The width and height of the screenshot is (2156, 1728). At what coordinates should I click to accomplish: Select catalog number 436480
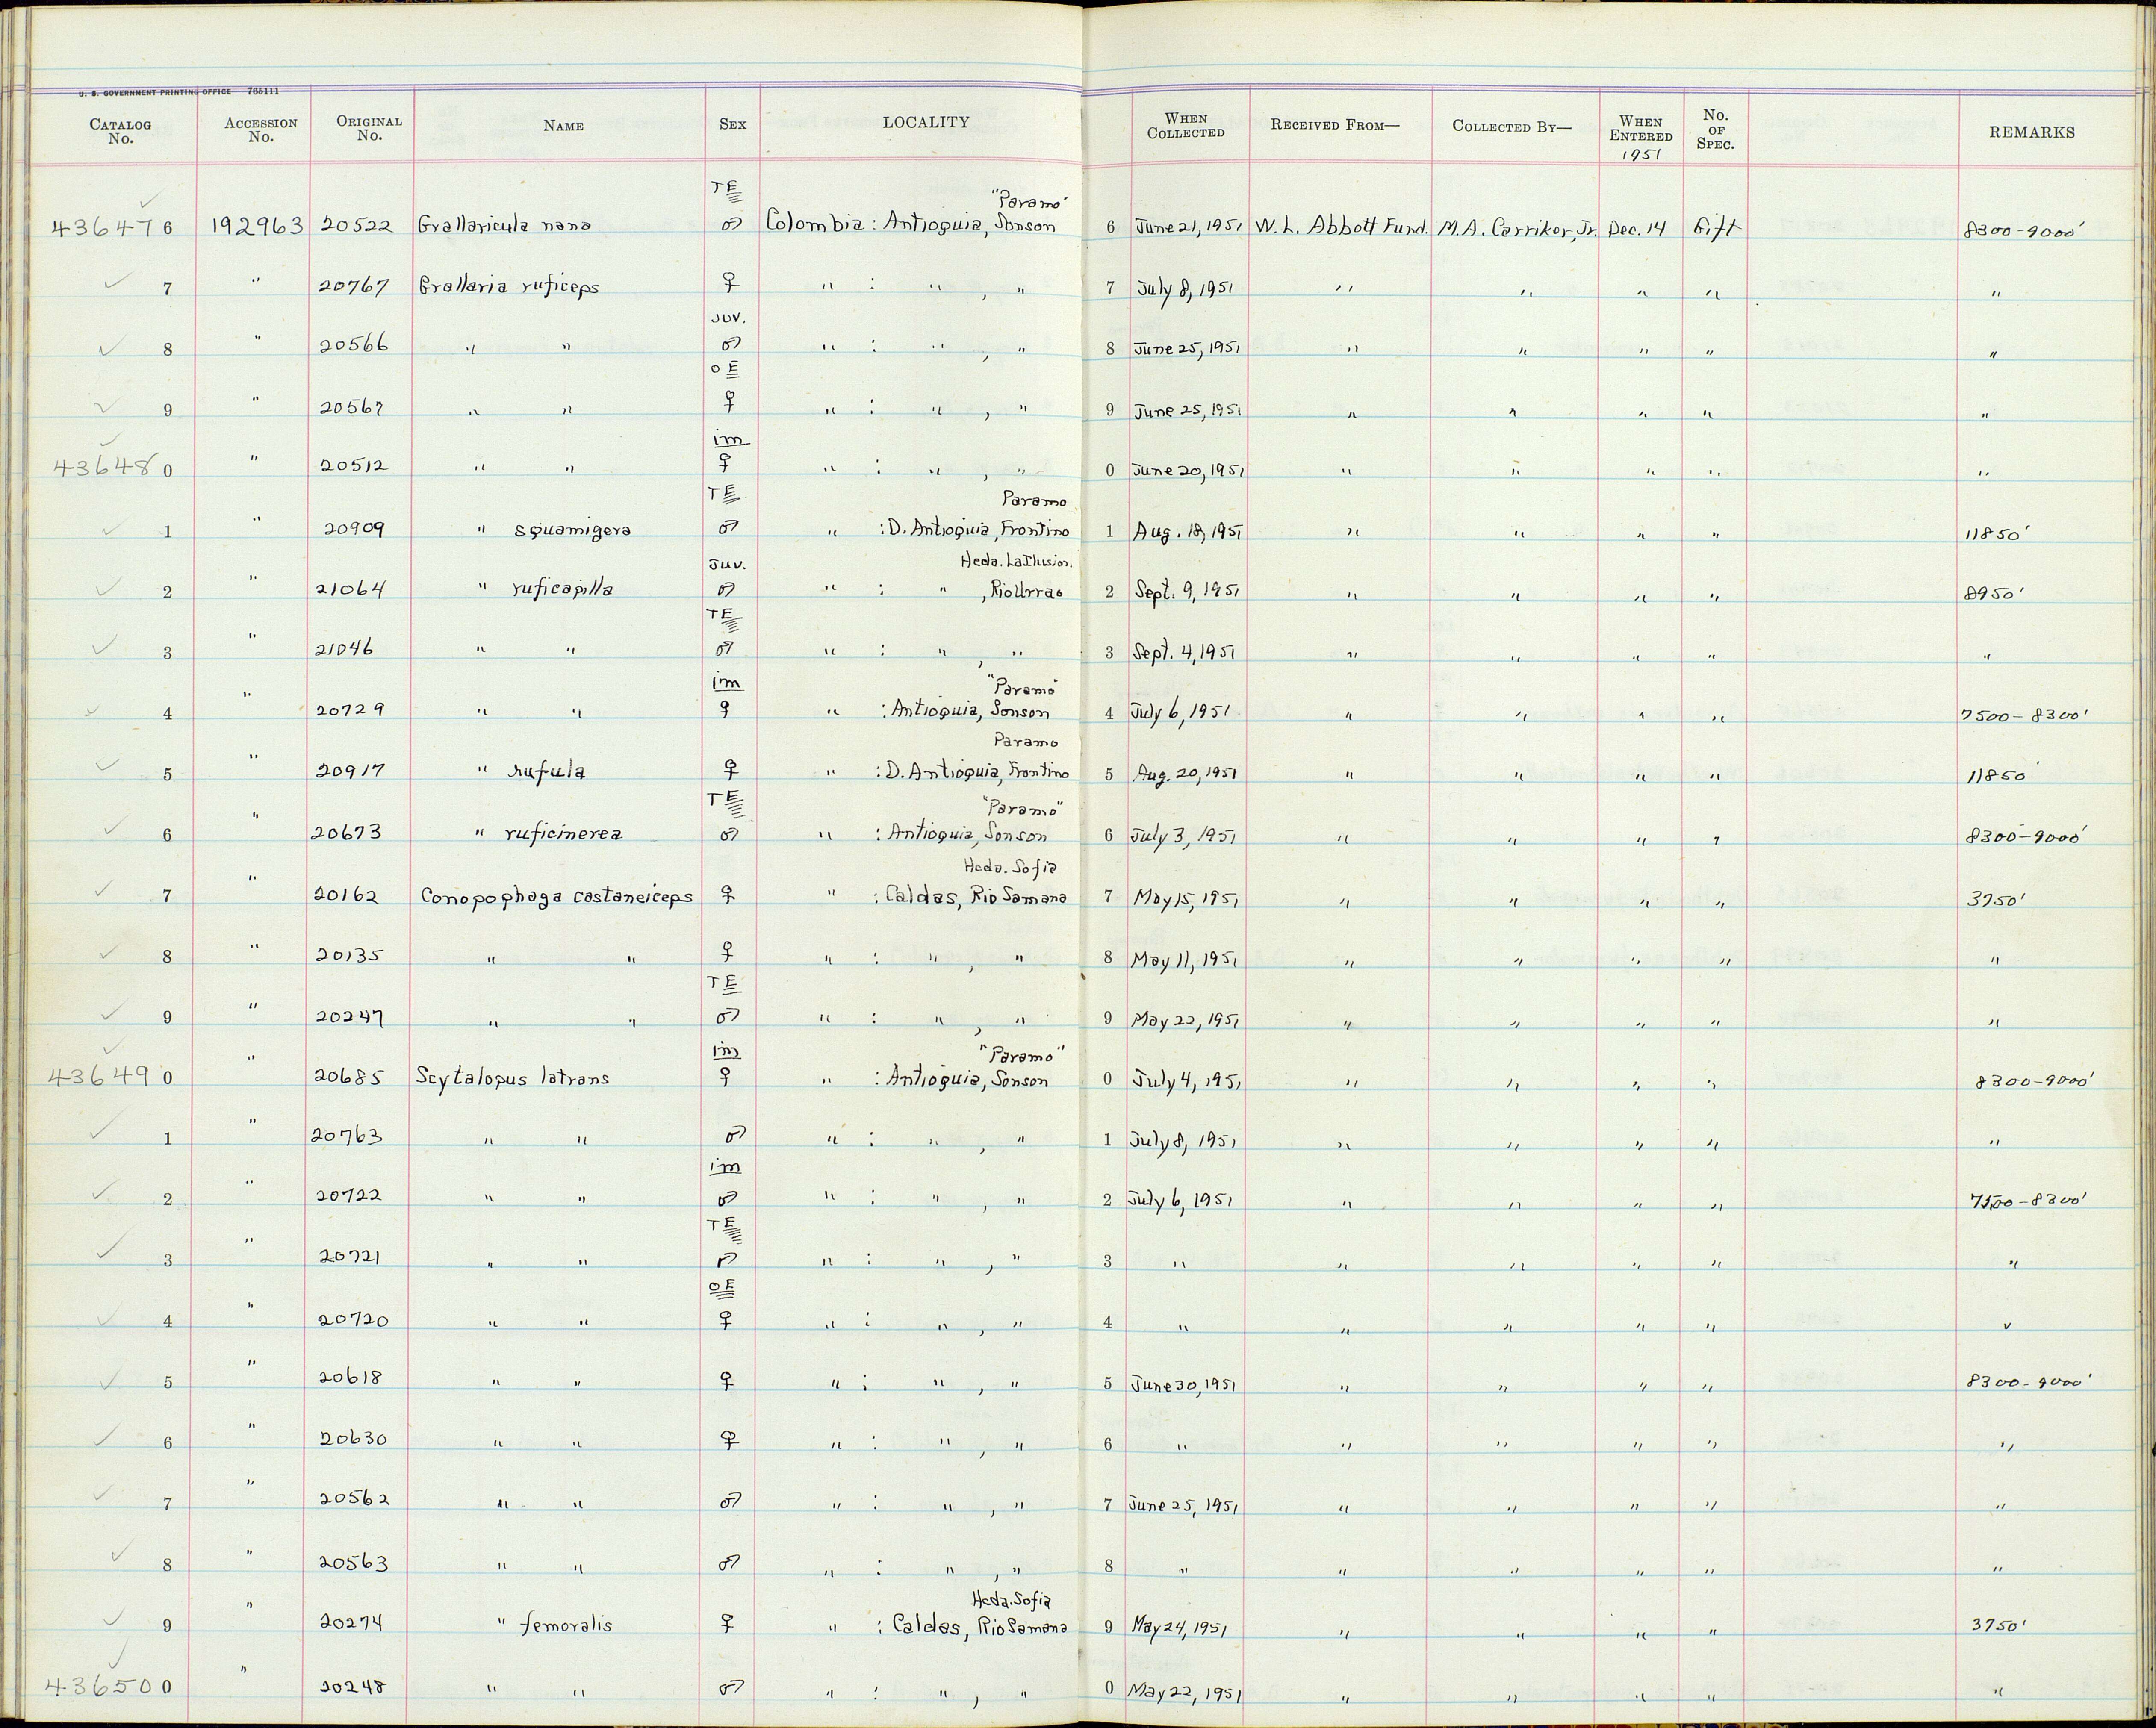point(112,467)
